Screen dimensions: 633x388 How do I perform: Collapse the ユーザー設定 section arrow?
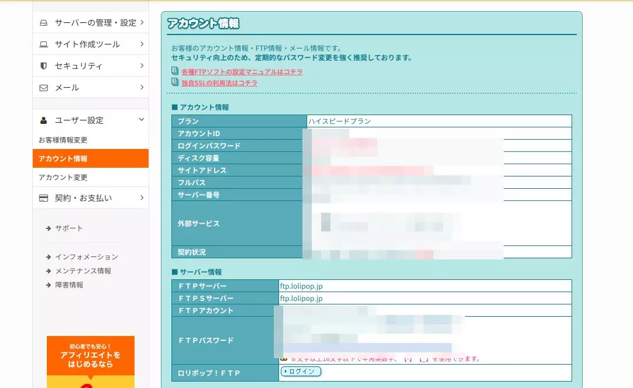click(141, 120)
